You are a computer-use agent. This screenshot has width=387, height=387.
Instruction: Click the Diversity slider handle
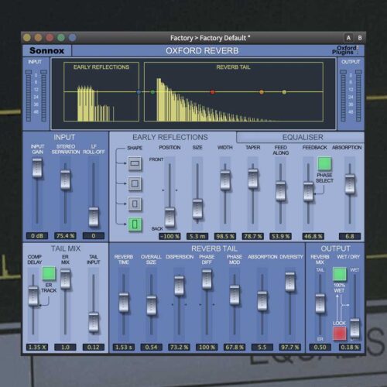[290, 282]
